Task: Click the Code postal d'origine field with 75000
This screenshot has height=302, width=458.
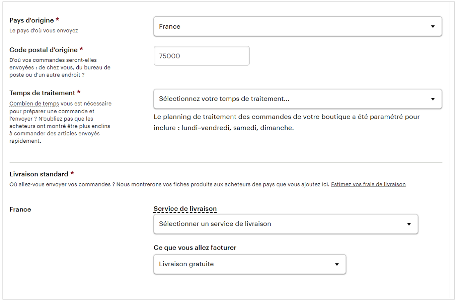Action: click(x=202, y=56)
